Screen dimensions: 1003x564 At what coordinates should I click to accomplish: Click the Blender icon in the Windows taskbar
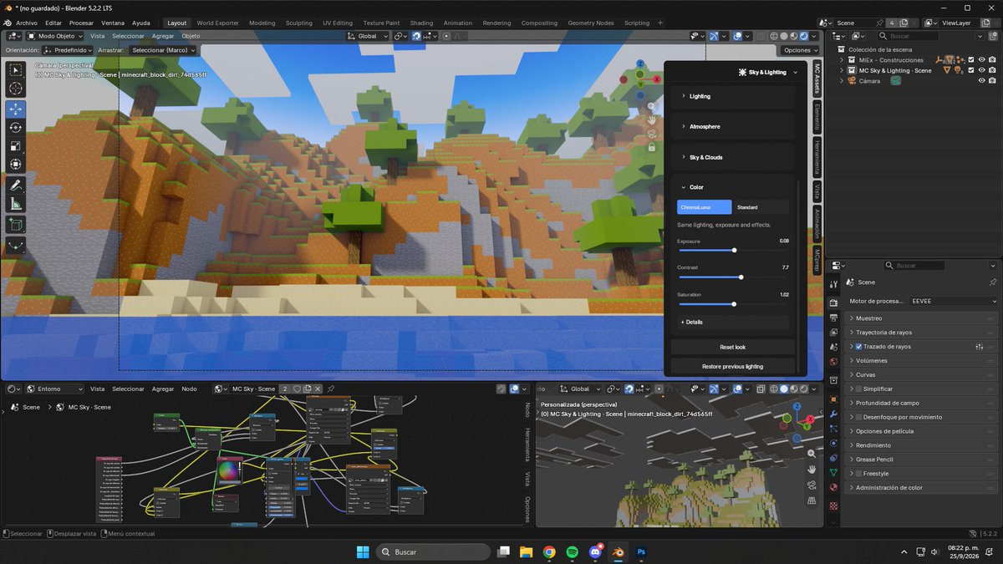619,552
